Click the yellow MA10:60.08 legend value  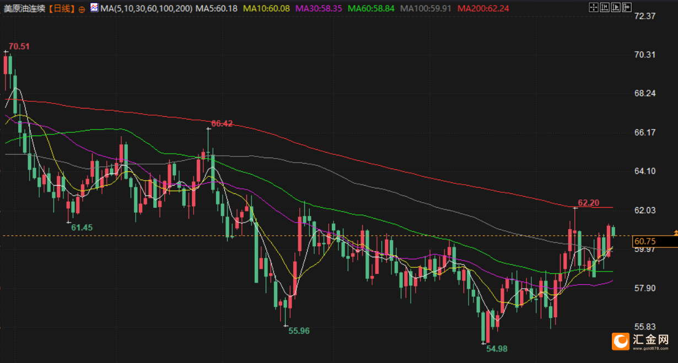[x=266, y=8]
